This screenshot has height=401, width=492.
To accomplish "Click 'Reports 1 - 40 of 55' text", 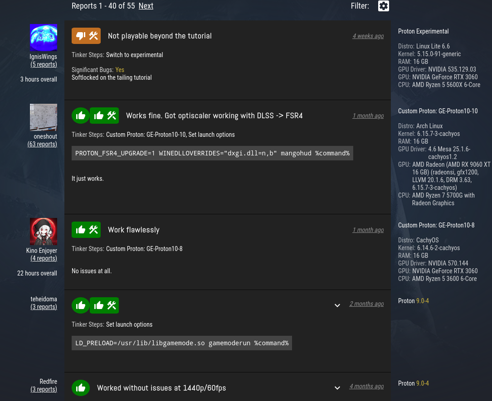I will pos(103,6).
